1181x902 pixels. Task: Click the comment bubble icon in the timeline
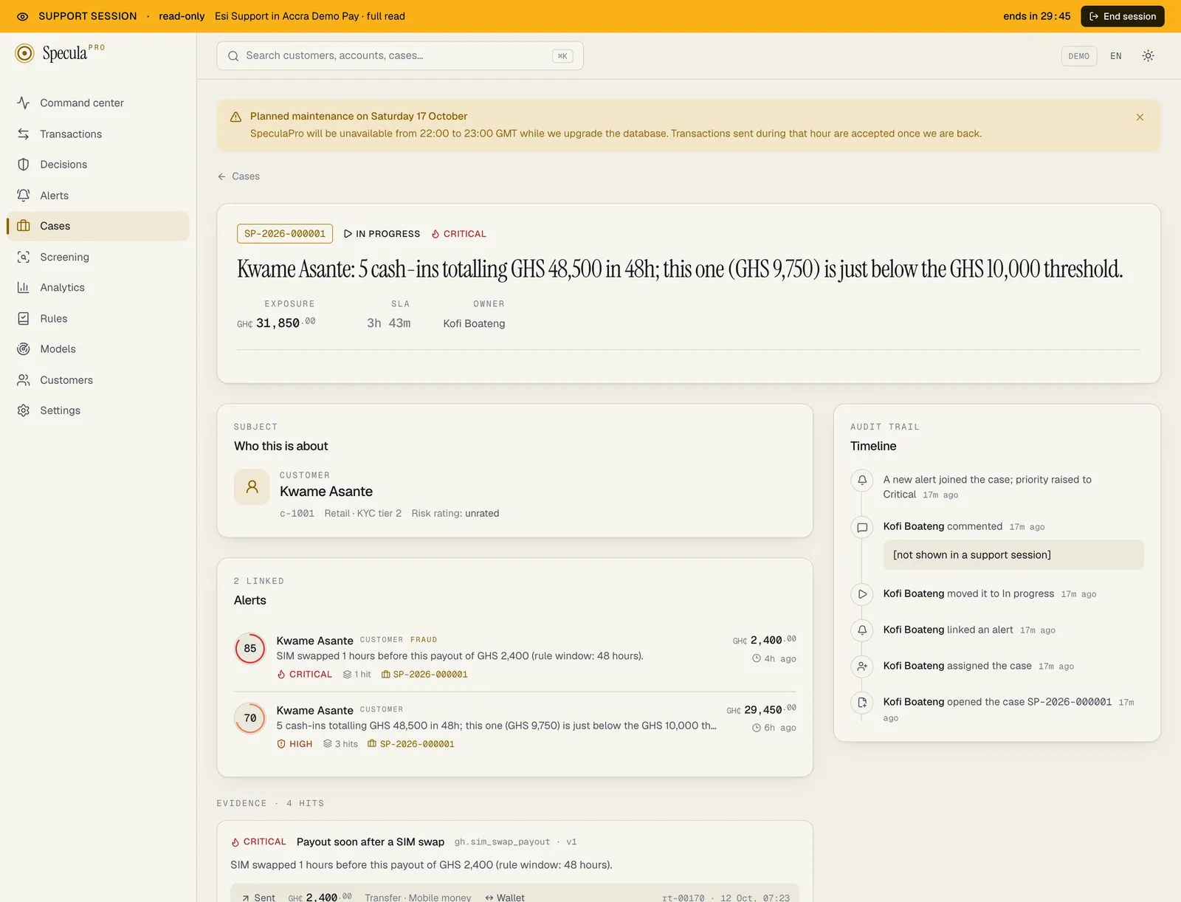pos(862,528)
